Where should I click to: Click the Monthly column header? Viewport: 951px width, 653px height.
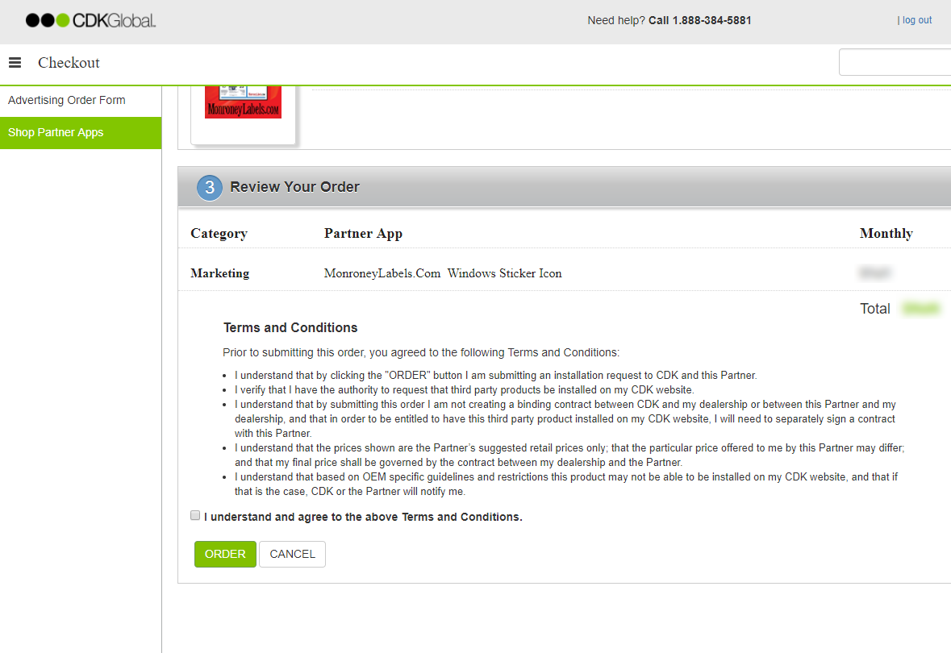886,234
